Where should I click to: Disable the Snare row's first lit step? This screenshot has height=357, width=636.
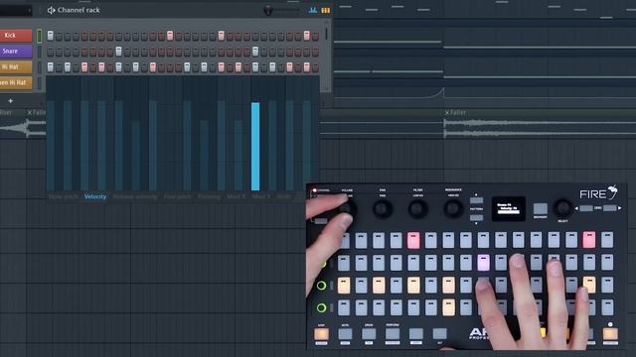coord(118,52)
